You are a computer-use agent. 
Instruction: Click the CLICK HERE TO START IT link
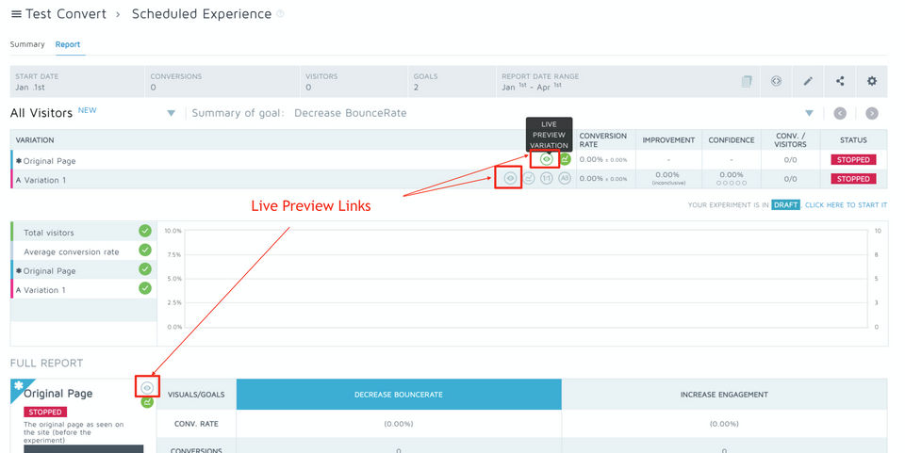[x=846, y=205]
